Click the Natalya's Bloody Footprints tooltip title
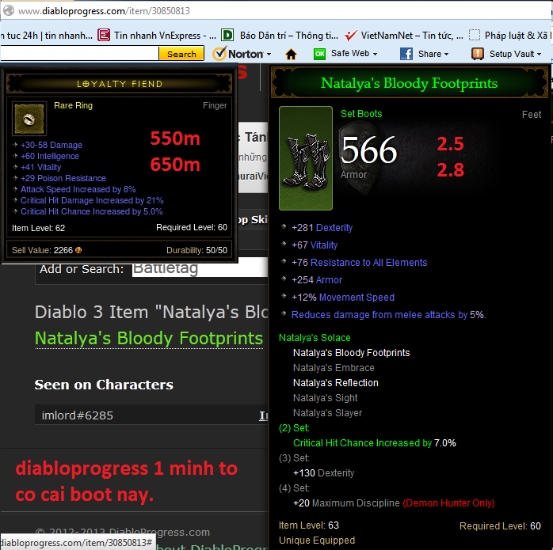553x550 pixels. click(x=409, y=83)
